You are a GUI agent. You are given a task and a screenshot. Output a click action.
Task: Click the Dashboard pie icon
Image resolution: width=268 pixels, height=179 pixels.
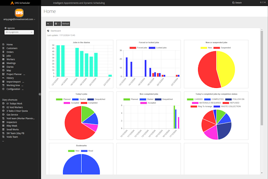point(48,31)
